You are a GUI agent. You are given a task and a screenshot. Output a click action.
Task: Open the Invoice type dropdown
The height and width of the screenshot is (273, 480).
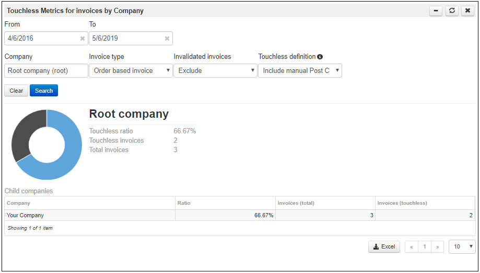[x=131, y=70]
